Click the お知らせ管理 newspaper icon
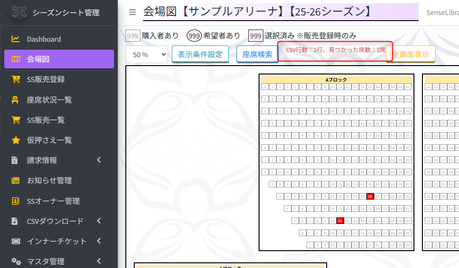This screenshot has height=268, width=459. coord(16,181)
